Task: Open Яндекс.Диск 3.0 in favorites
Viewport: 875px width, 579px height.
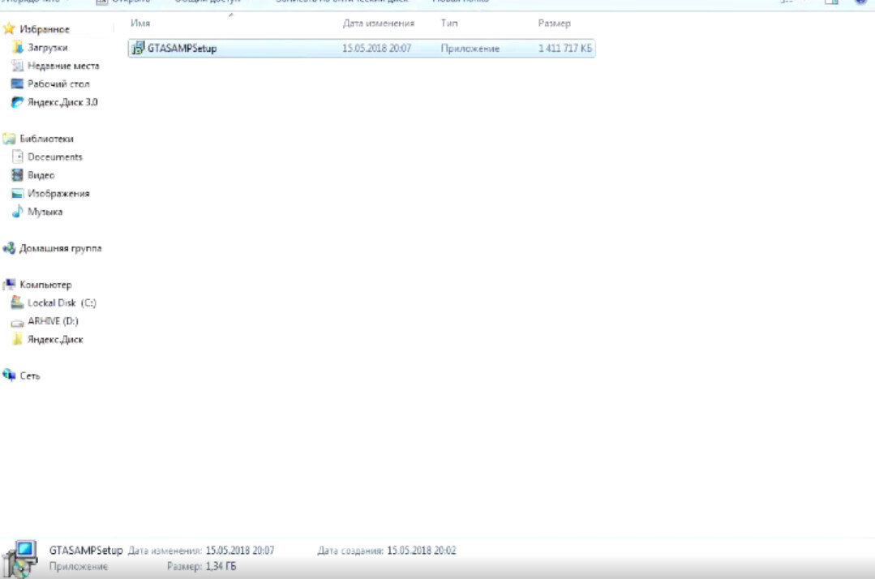Action: click(62, 102)
